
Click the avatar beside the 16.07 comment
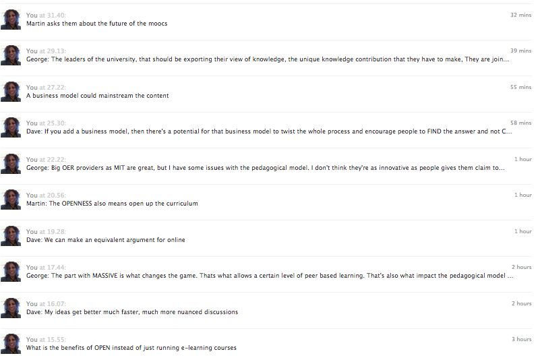pyautogui.click(x=11, y=308)
